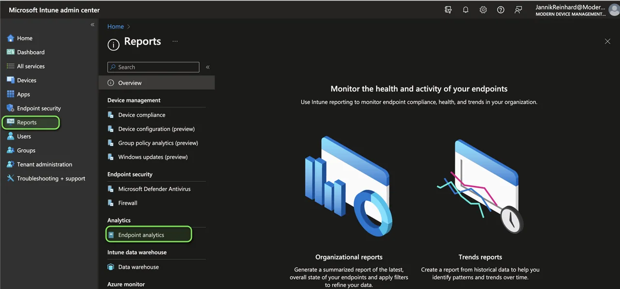
Task: Open the Reports more options ellipsis
Action: pyautogui.click(x=175, y=42)
